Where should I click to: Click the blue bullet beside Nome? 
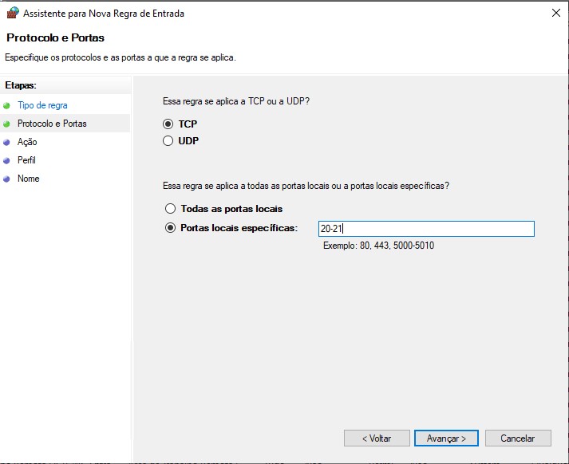click(x=7, y=179)
